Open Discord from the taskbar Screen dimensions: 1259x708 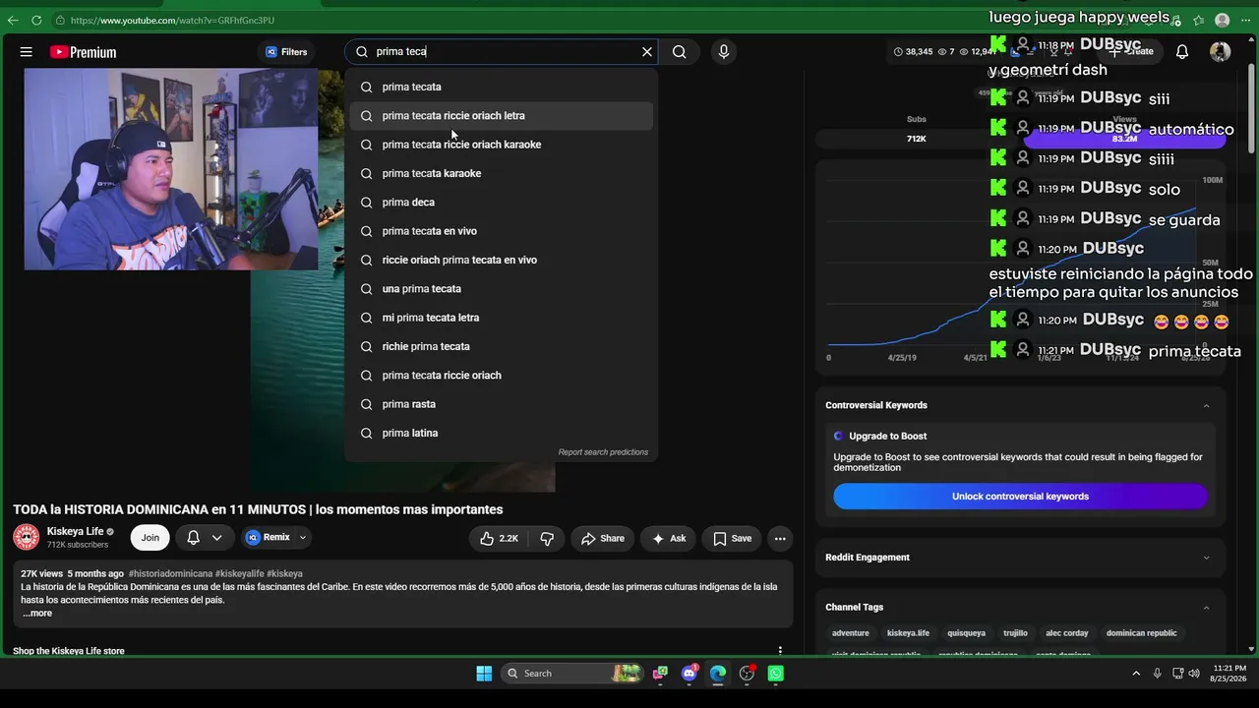[689, 674]
